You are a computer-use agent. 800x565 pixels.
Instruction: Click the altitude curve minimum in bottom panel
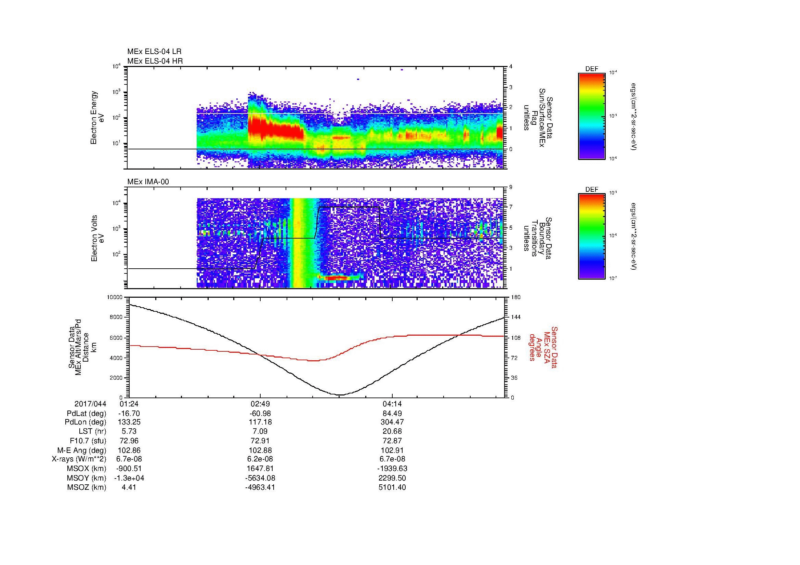point(340,395)
